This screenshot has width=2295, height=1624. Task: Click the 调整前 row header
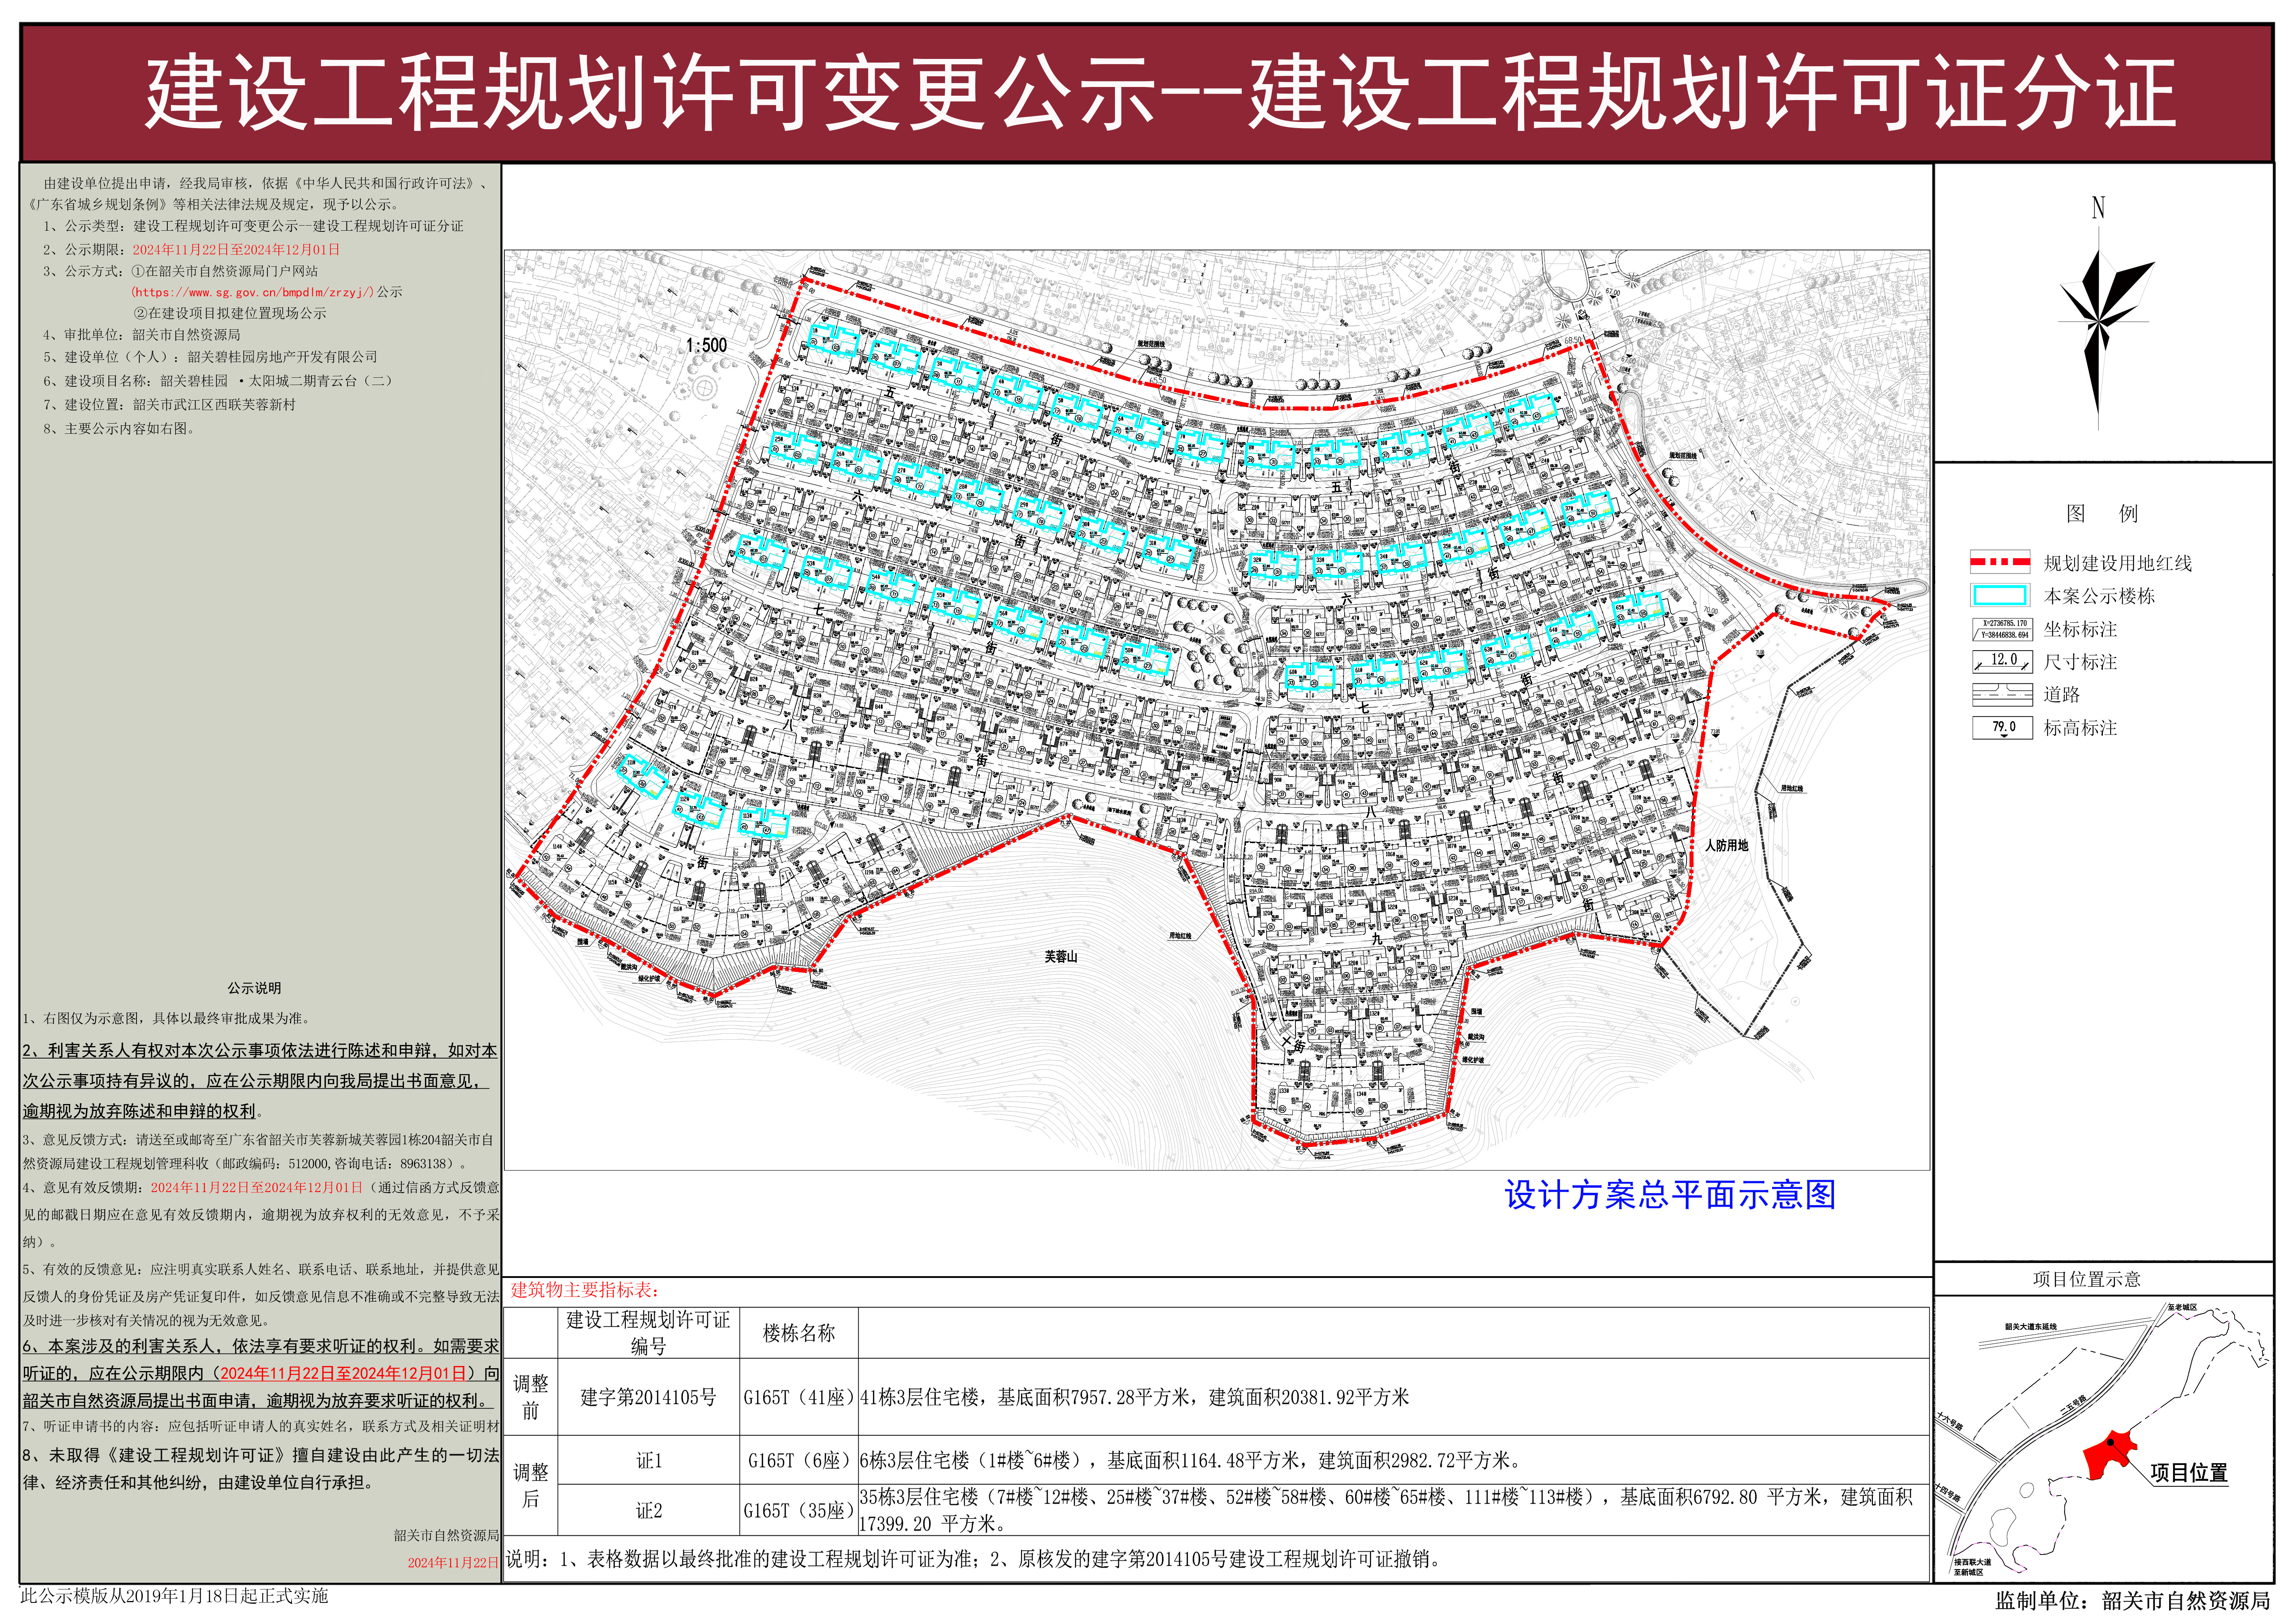531,1397
